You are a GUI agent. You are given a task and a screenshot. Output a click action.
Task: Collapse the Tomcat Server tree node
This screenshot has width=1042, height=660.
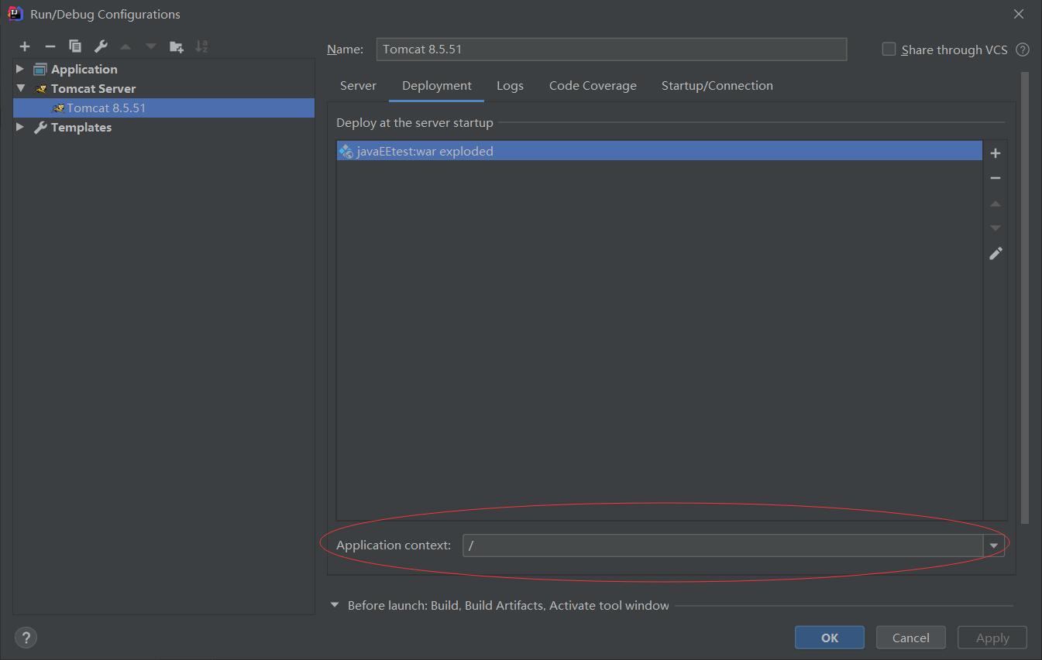(x=20, y=88)
